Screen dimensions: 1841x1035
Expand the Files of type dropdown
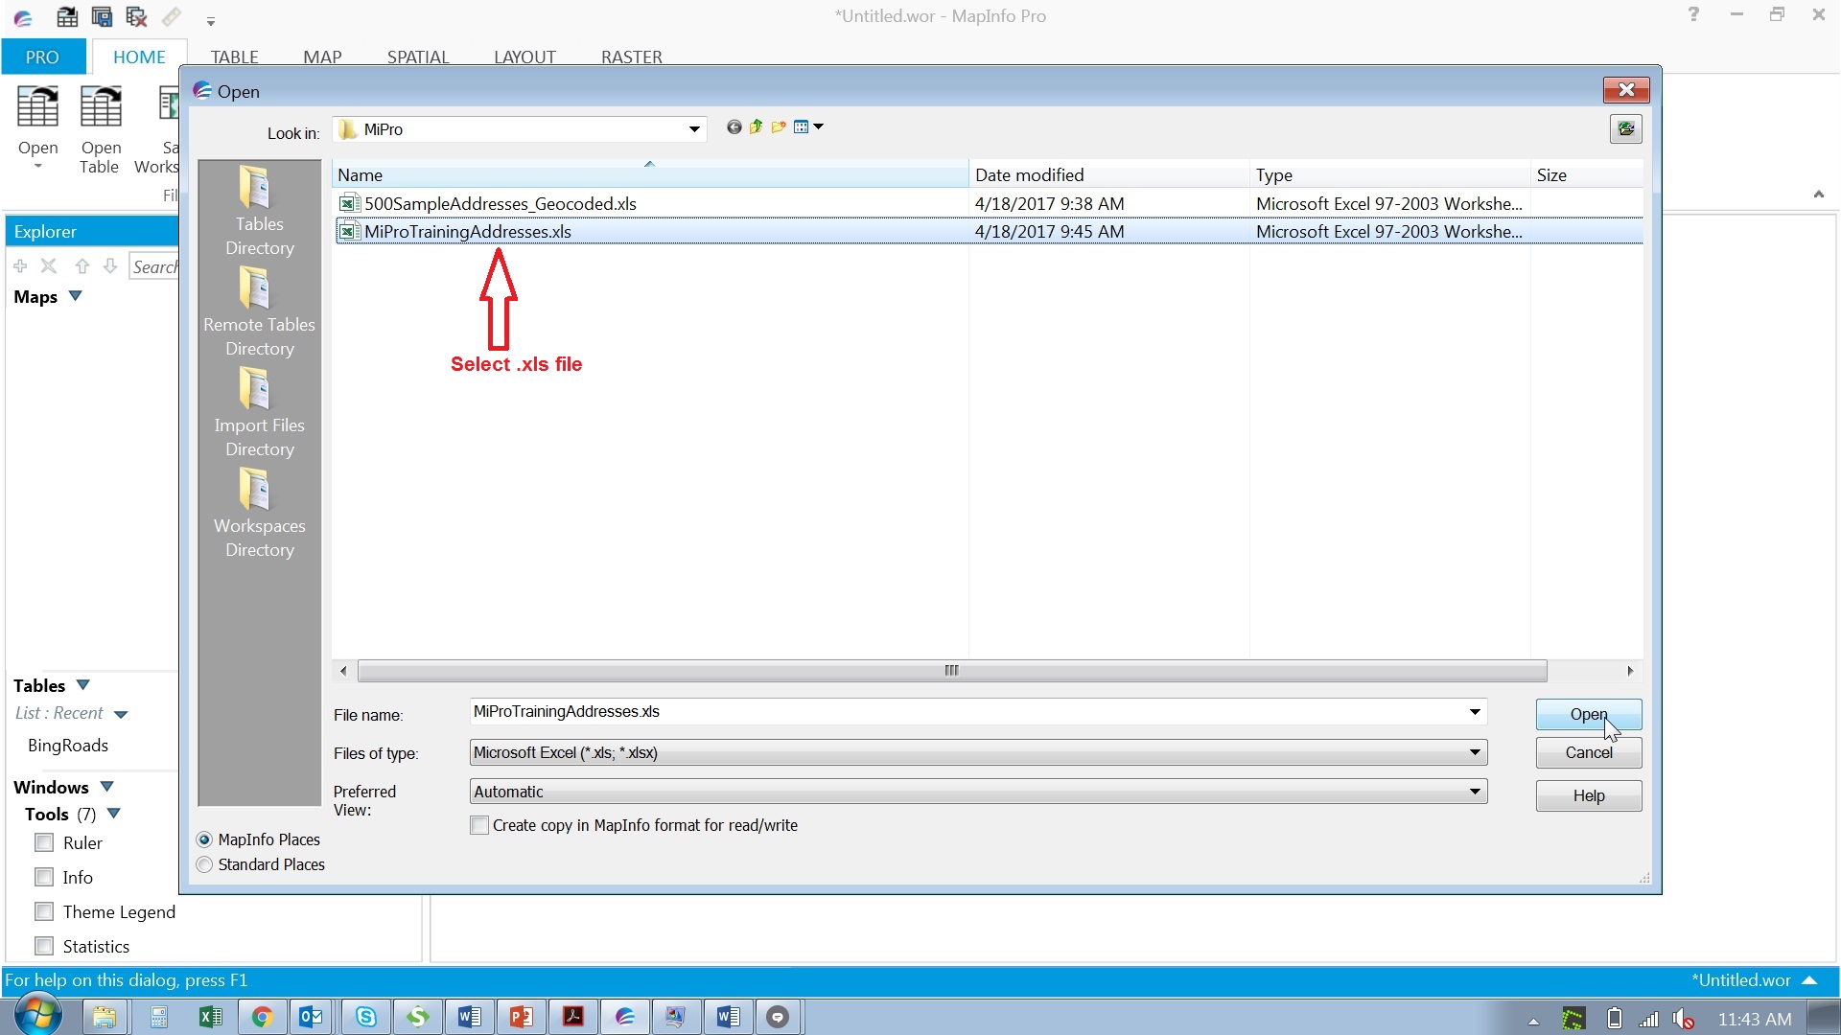click(x=1475, y=753)
